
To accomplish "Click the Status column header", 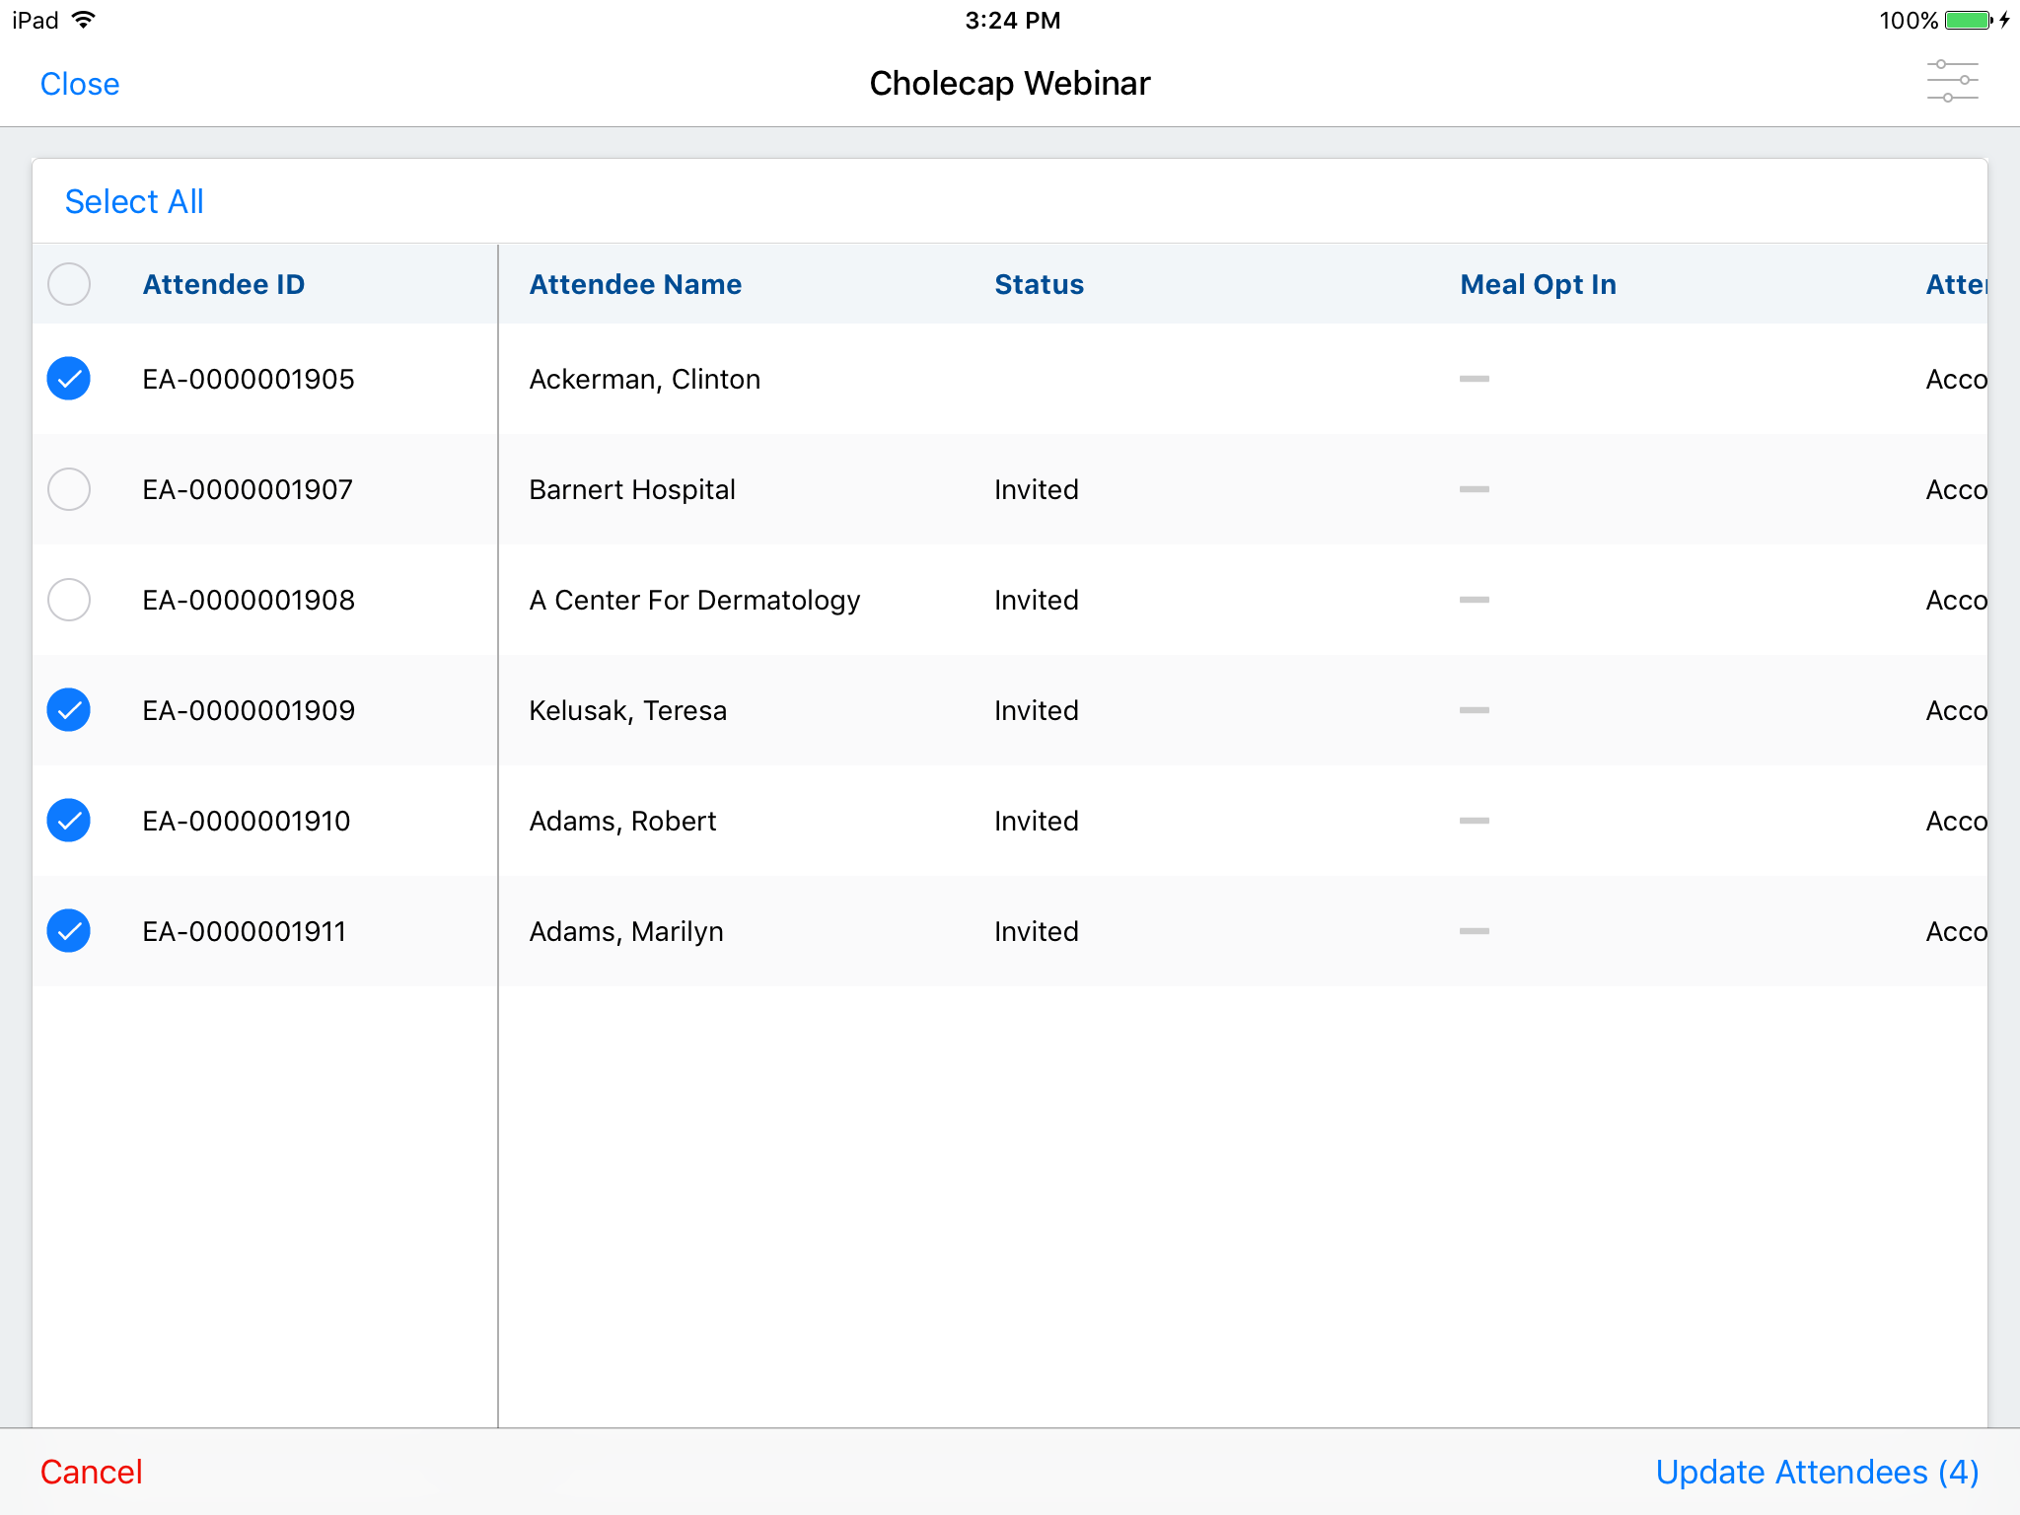I will click(1039, 284).
